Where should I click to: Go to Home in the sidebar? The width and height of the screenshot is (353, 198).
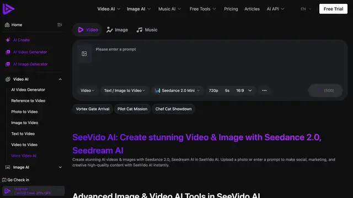click(x=17, y=25)
